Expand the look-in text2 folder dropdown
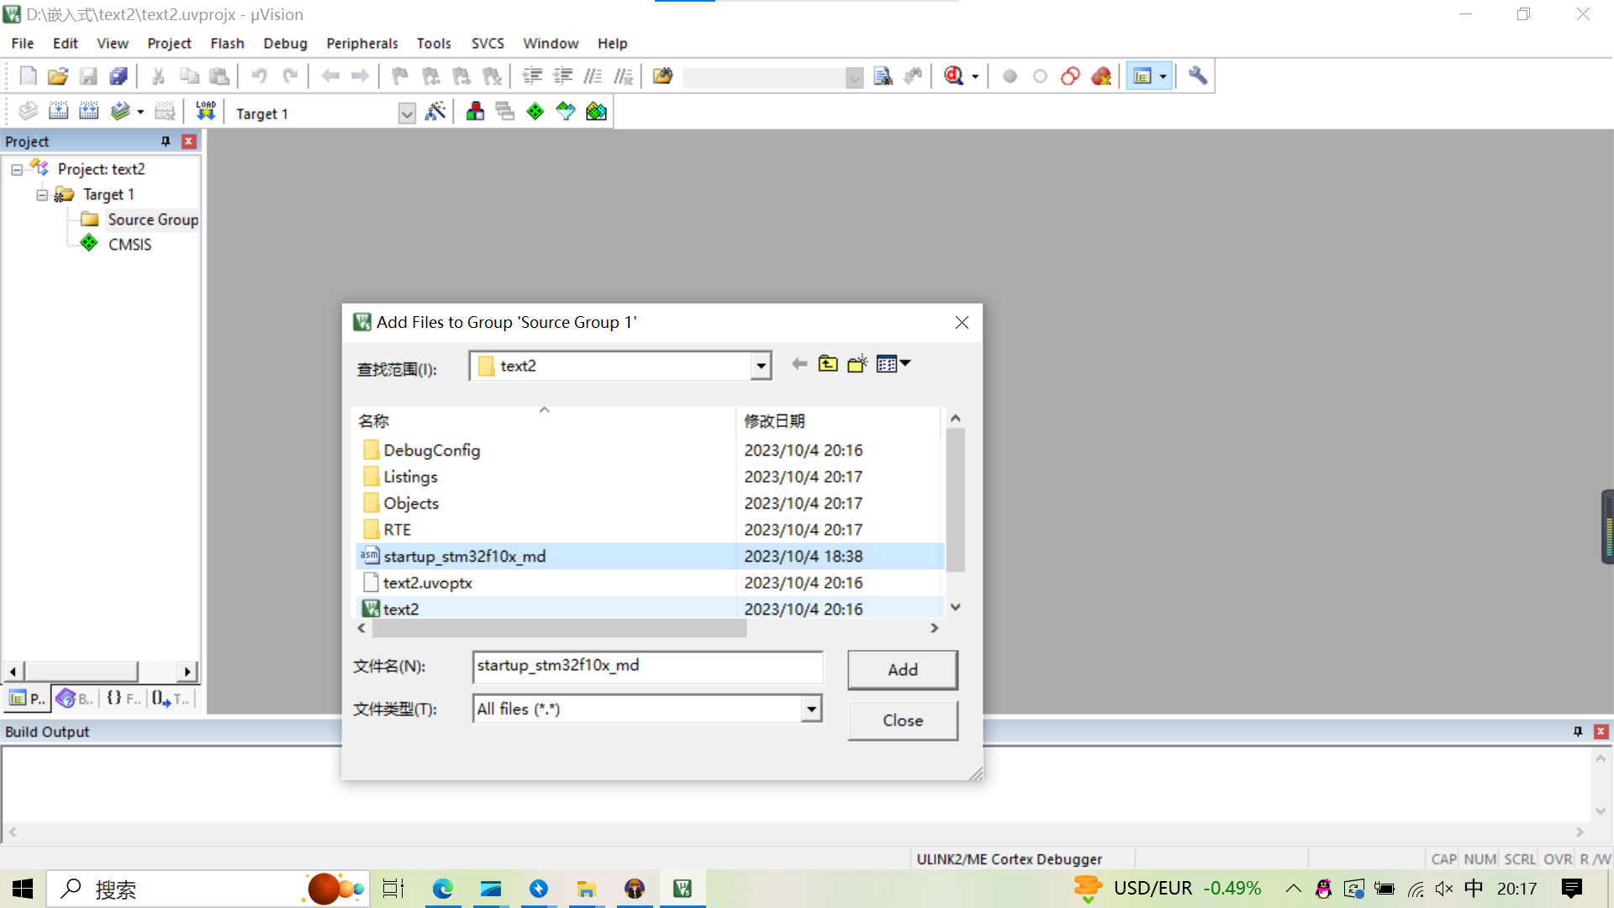The image size is (1614, 908). click(x=761, y=366)
